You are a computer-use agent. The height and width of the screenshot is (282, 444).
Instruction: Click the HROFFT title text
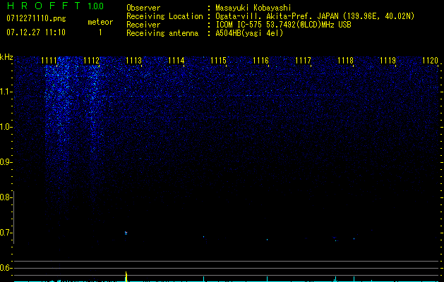tap(44, 6)
